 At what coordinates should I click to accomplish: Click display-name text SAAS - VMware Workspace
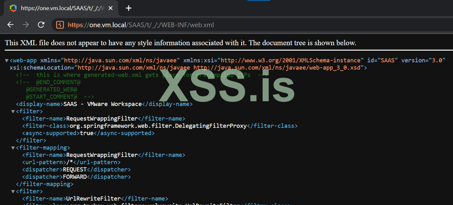click(x=103, y=104)
